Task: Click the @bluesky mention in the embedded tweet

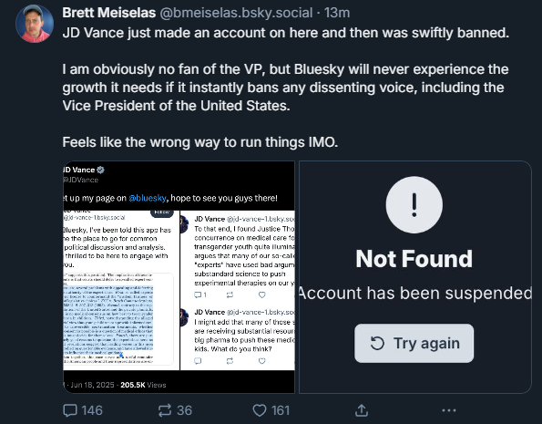Action: [148, 198]
